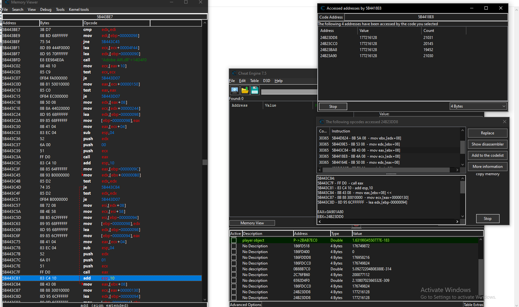Viewport: 519px width, 307px height.
Task: Click Show disassembler button
Action: point(487,144)
